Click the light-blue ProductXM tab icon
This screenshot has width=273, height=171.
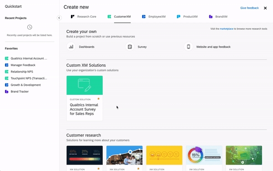[x=178, y=16]
